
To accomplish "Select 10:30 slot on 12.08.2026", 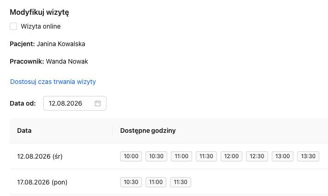I will [156, 156].
